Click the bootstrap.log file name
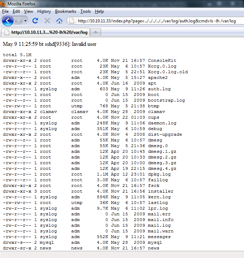The height and width of the screenshot is (258, 244). tap(166, 100)
